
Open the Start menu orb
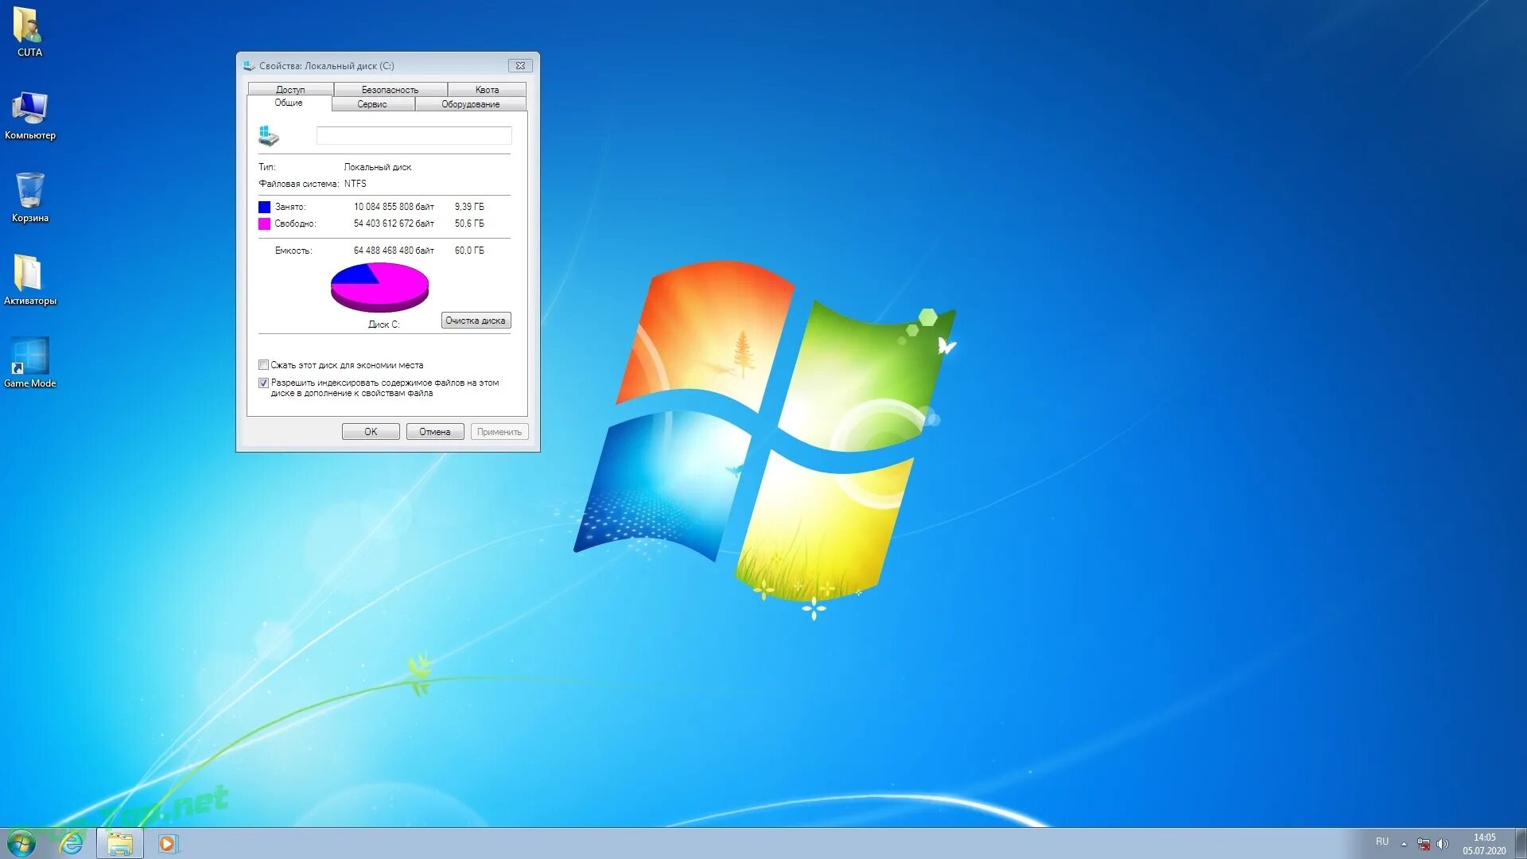pyautogui.click(x=21, y=843)
